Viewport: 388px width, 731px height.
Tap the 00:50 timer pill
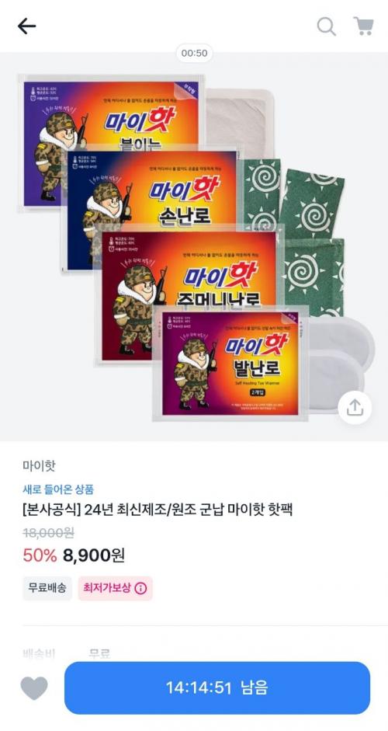194,53
